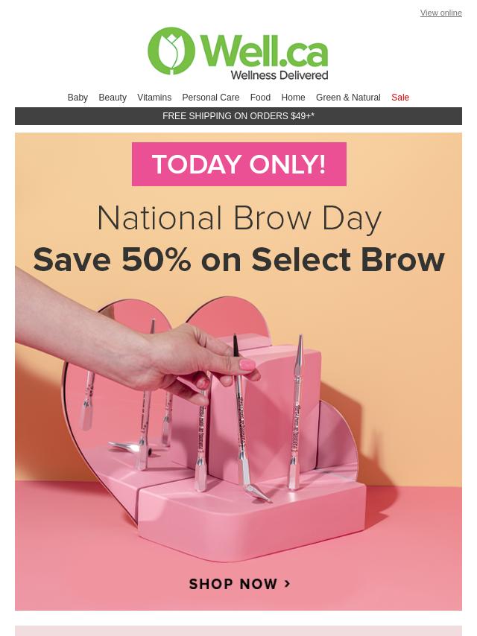Select the Personal Care menu item
The width and height of the screenshot is (477, 636).
point(211,98)
